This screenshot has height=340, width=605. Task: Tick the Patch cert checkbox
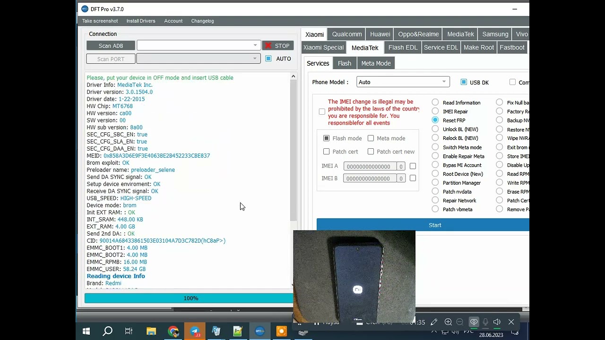click(326, 152)
